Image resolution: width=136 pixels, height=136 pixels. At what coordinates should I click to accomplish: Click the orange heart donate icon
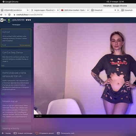pos(37,133)
